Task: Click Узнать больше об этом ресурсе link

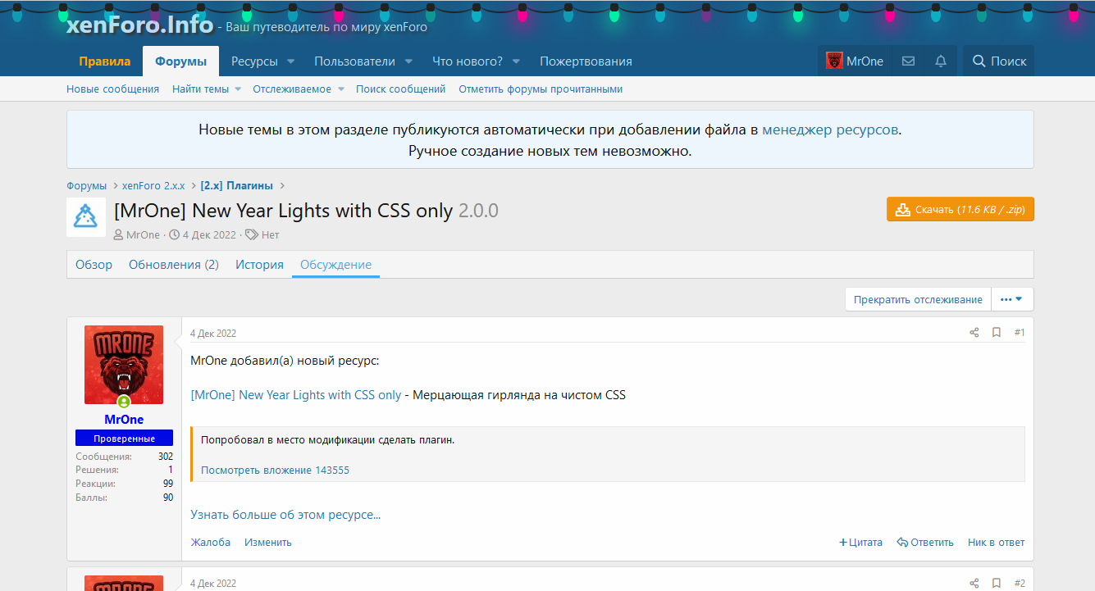Action: pos(285,515)
